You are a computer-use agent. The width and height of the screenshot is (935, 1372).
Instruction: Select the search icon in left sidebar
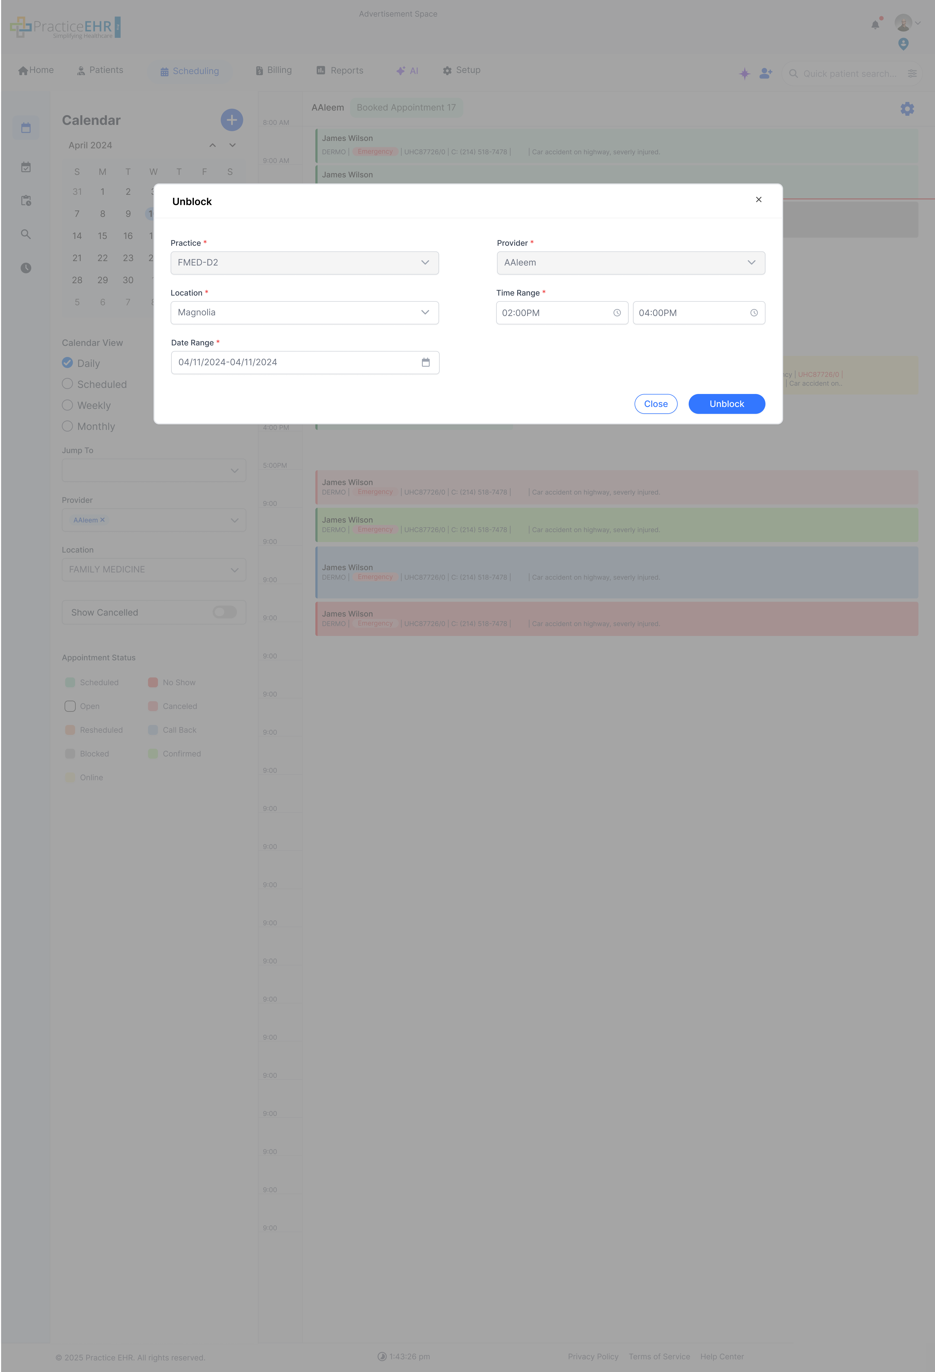(26, 234)
